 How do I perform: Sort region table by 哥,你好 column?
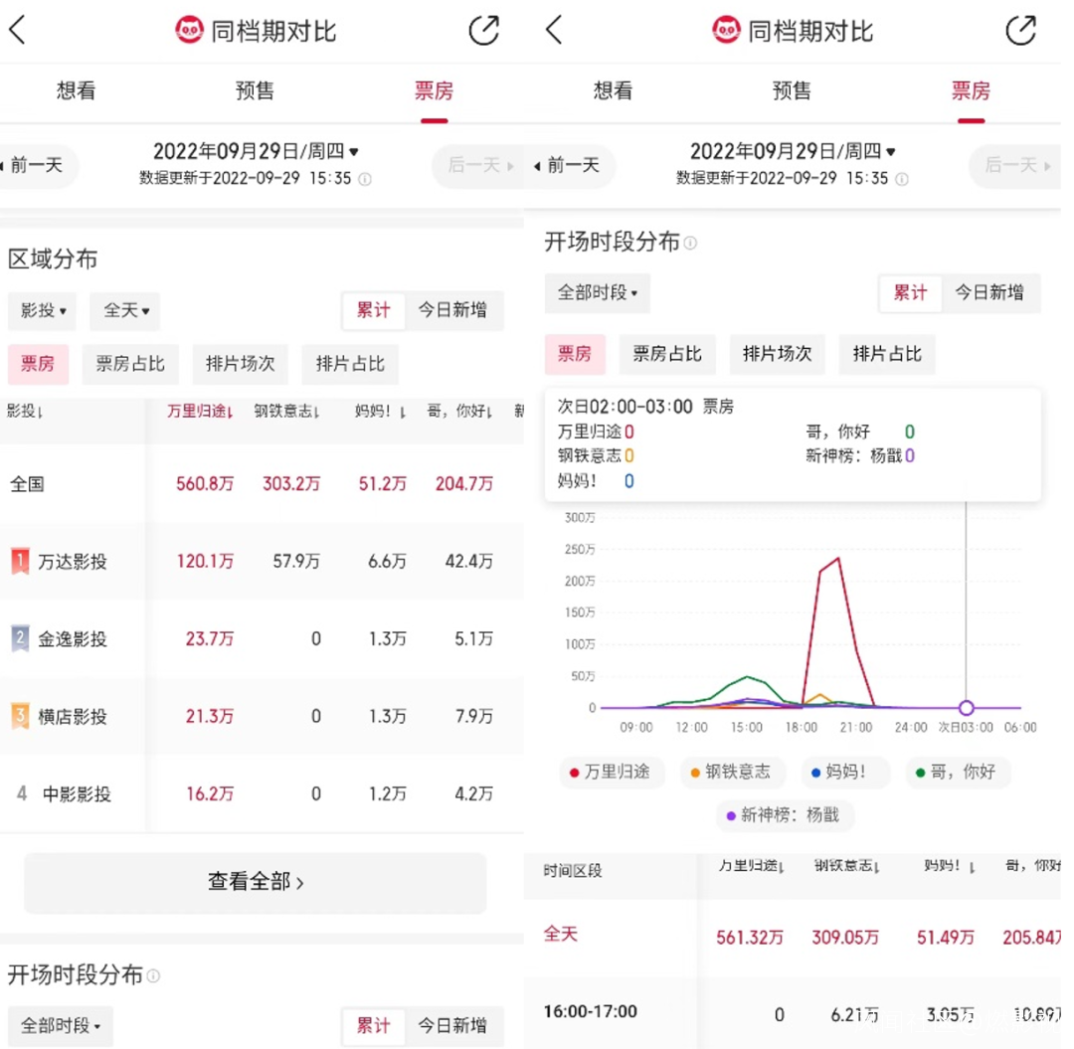[459, 411]
